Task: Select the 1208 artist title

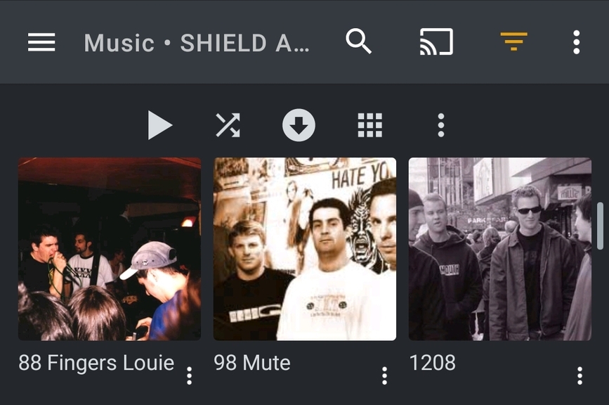Action: pos(432,363)
